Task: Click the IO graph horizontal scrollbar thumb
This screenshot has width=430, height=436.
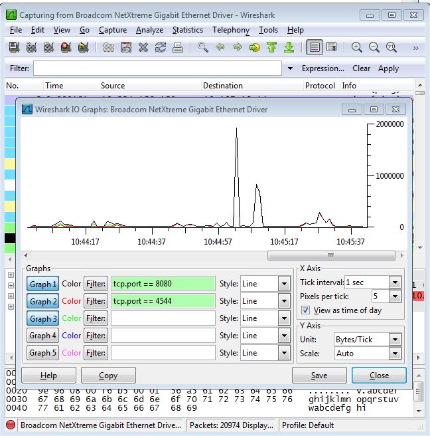Action: pyautogui.click(x=331, y=255)
